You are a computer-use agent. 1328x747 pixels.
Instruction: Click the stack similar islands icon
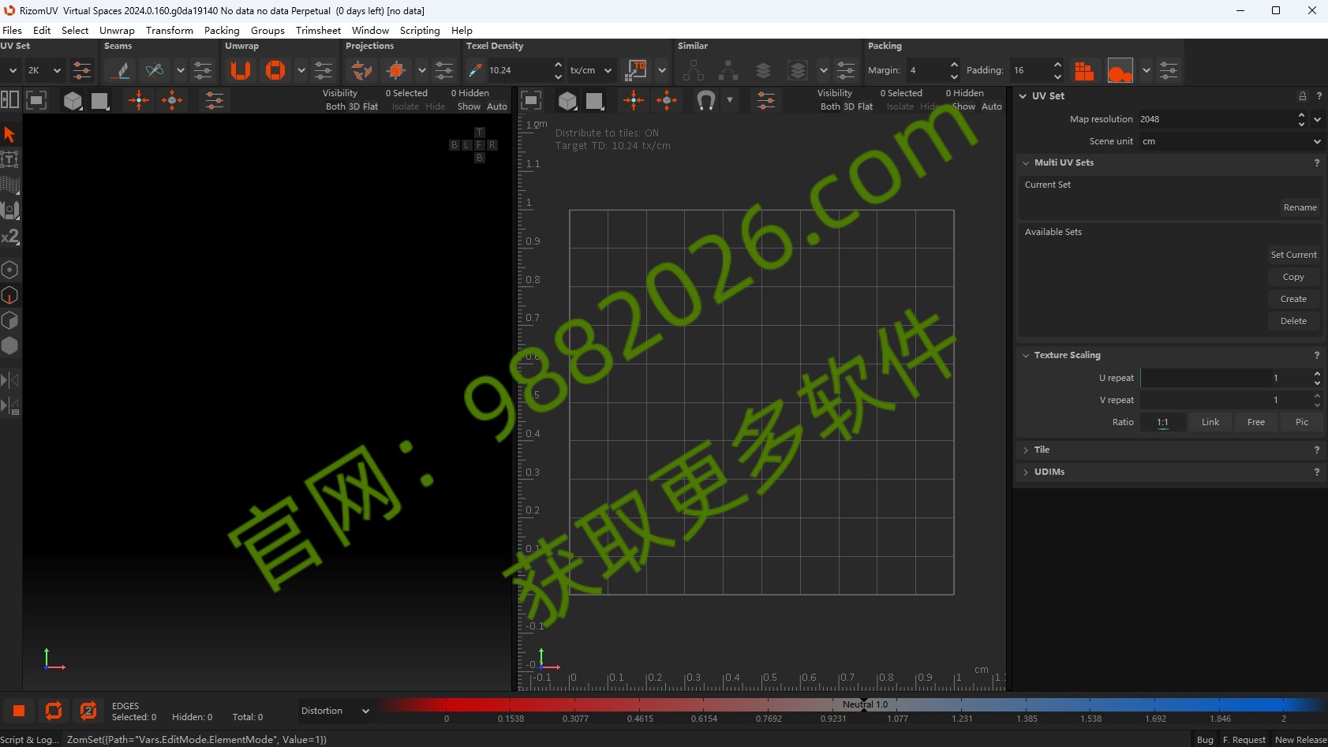[x=763, y=70]
